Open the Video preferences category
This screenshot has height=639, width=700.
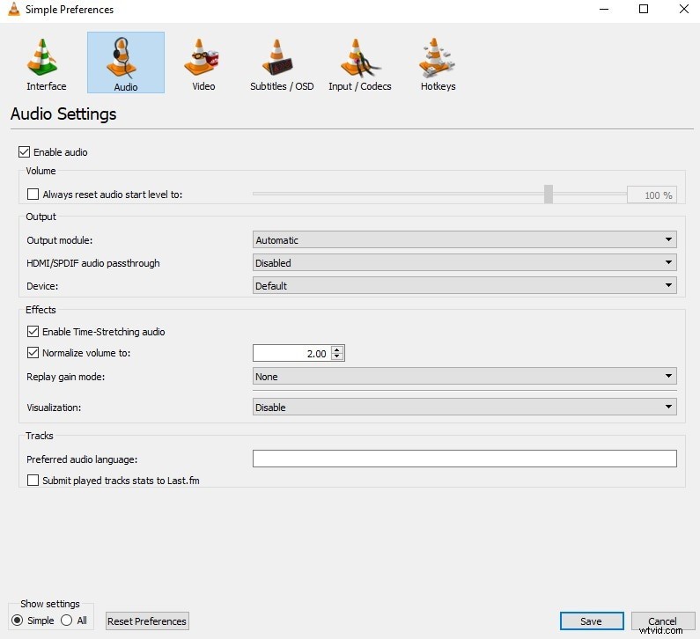pyautogui.click(x=203, y=63)
